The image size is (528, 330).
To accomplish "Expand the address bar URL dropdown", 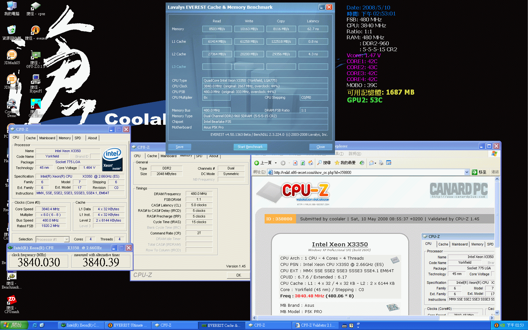I will tap(467, 172).
